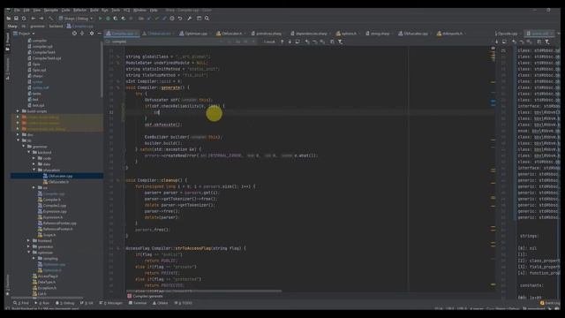Screen dimensions: 565x318
Task: Expand the code folder arrow
Action: [x=34, y=158]
